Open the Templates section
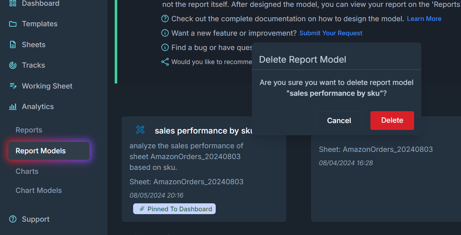Image resolution: width=461 pixels, height=235 pixels. point(40,24)
